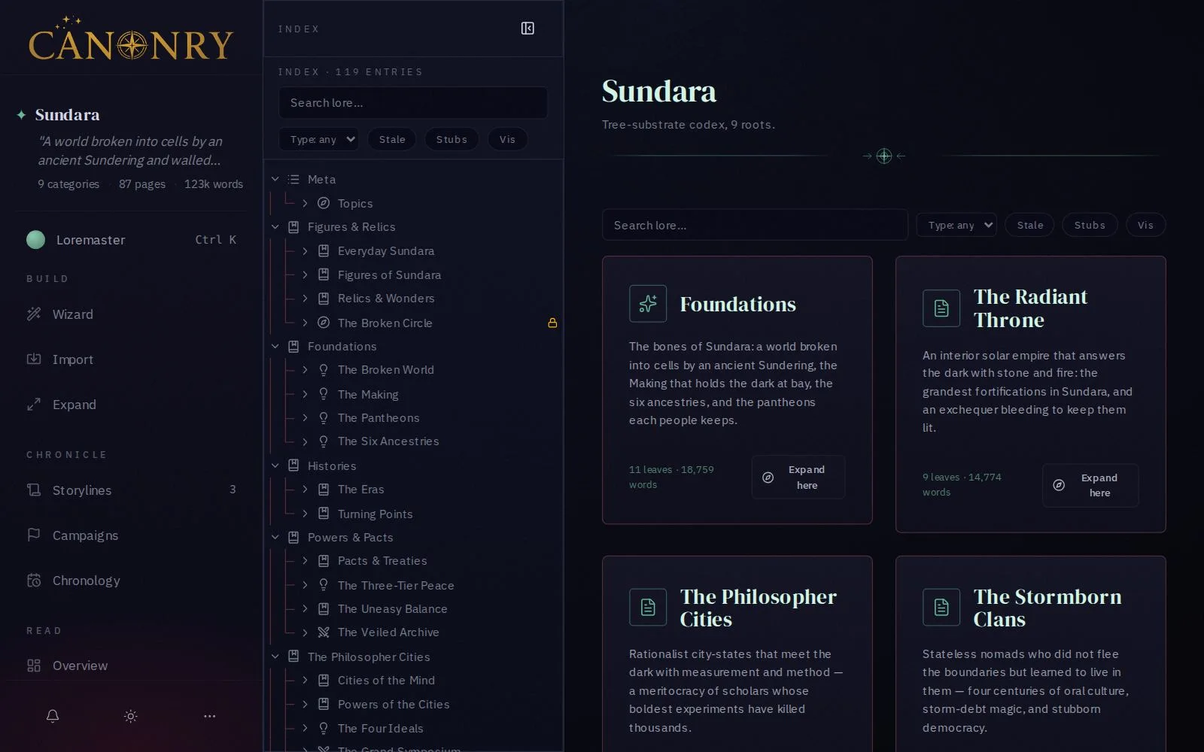Go to the Campaigns section
This screenshot has width=1204, height=752.
click(x=132, y=535)
